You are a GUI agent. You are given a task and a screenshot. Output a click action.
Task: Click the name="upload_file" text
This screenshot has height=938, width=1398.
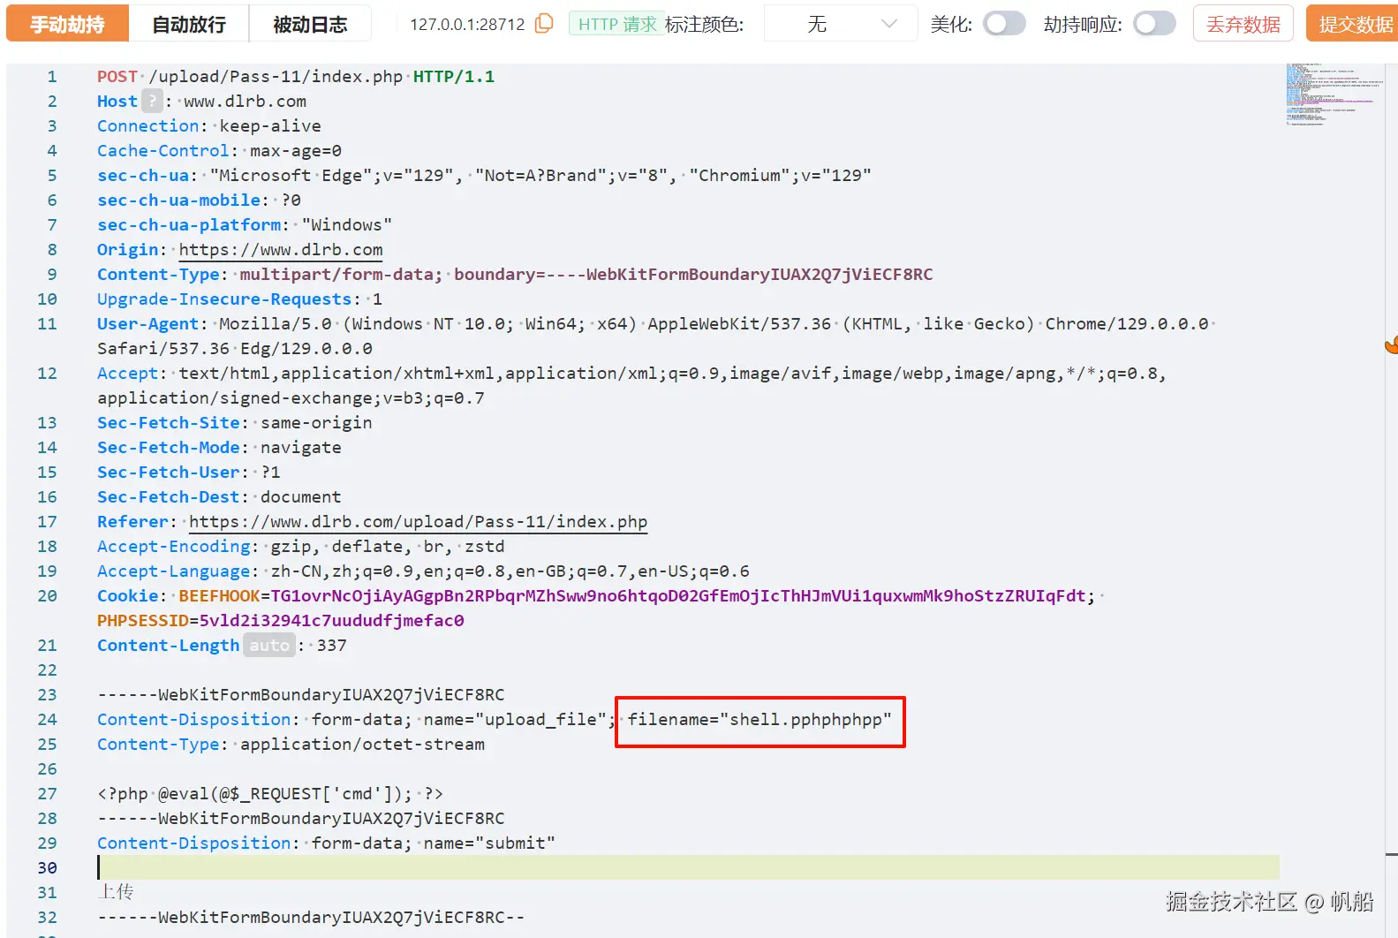(x=515, y=720)
